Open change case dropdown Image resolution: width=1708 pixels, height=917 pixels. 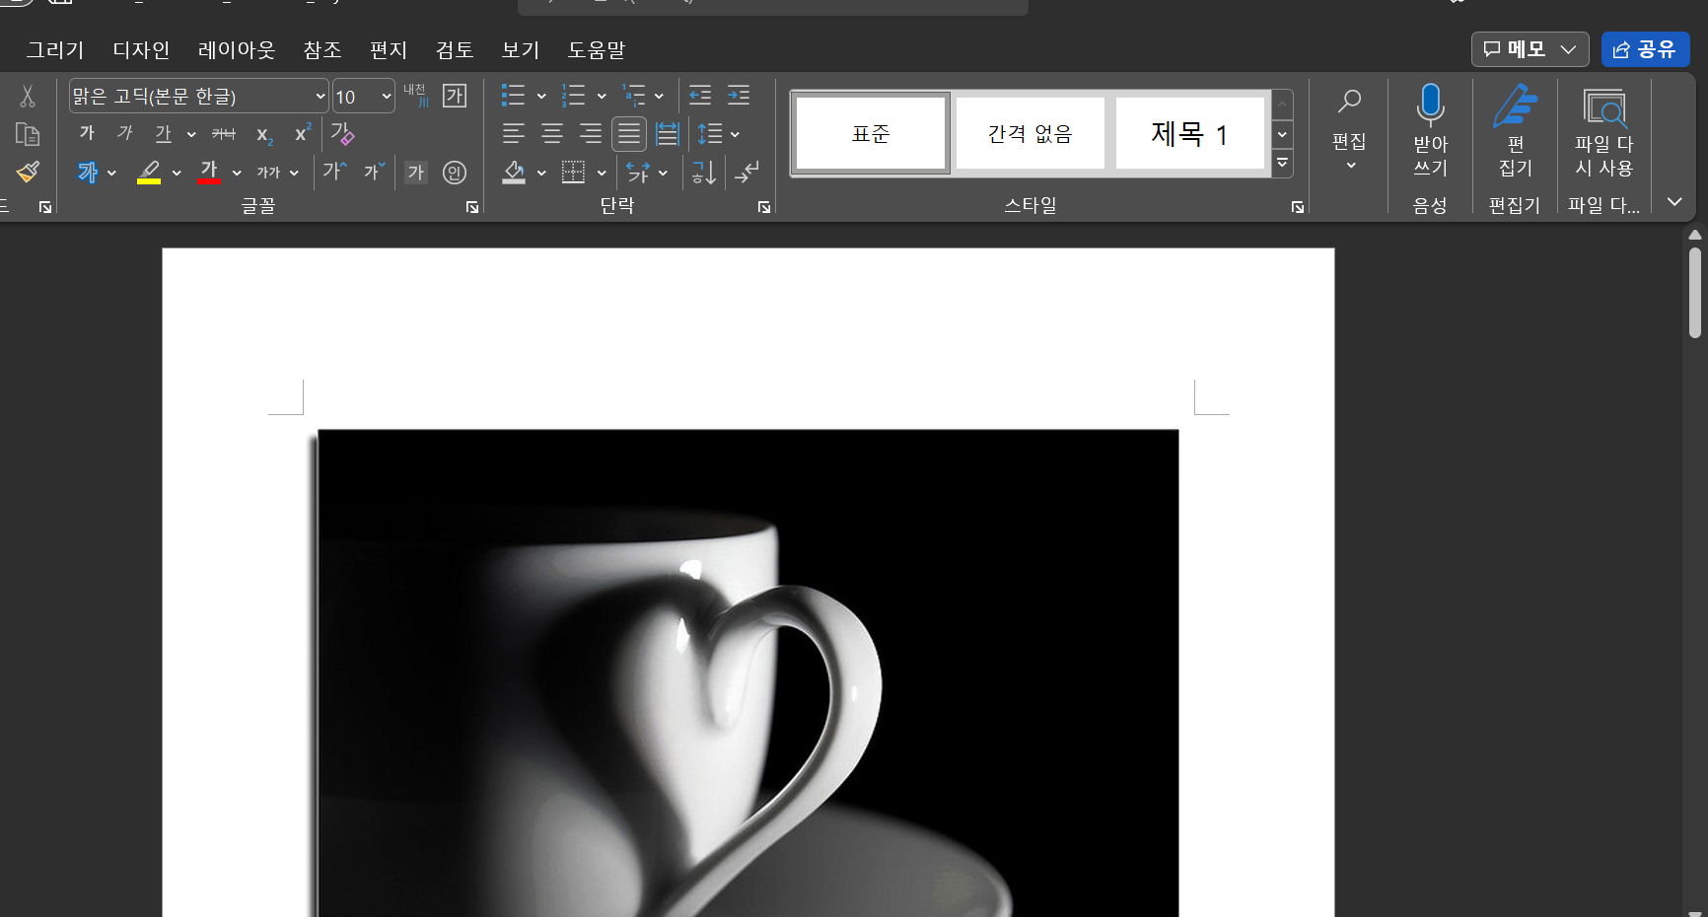(x=278, y=173)
